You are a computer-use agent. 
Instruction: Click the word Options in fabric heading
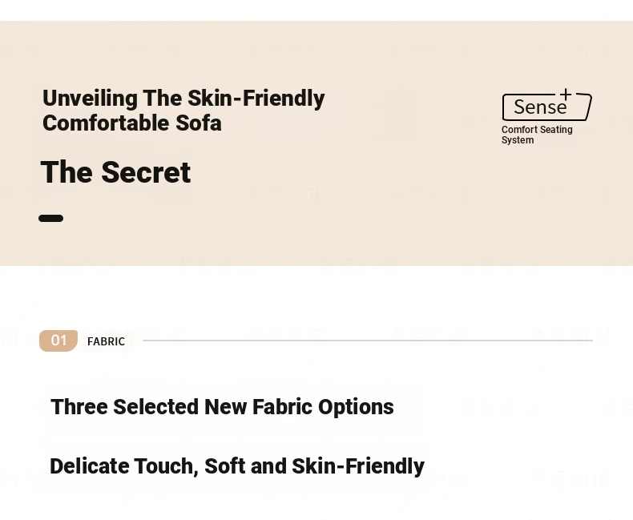(356, 407)
